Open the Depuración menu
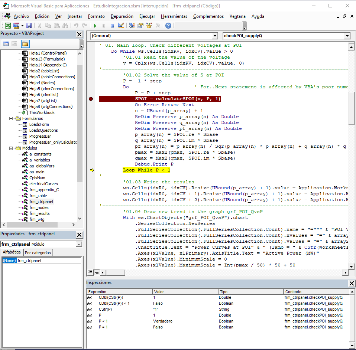Screen dimensions: 356x350 click(122, 16)
